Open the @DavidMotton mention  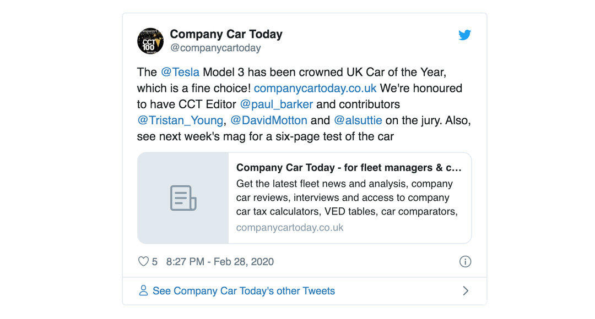(x=268, y=120)
